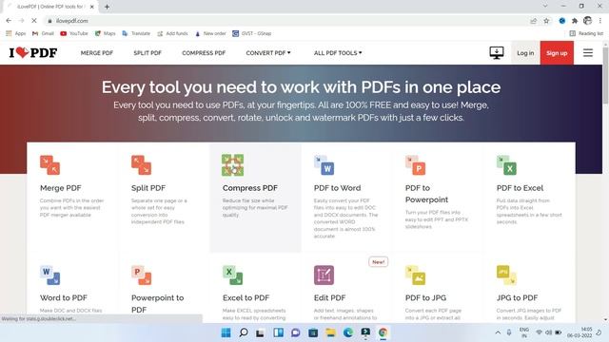Open taskbar Search

(x=244, y=332)
